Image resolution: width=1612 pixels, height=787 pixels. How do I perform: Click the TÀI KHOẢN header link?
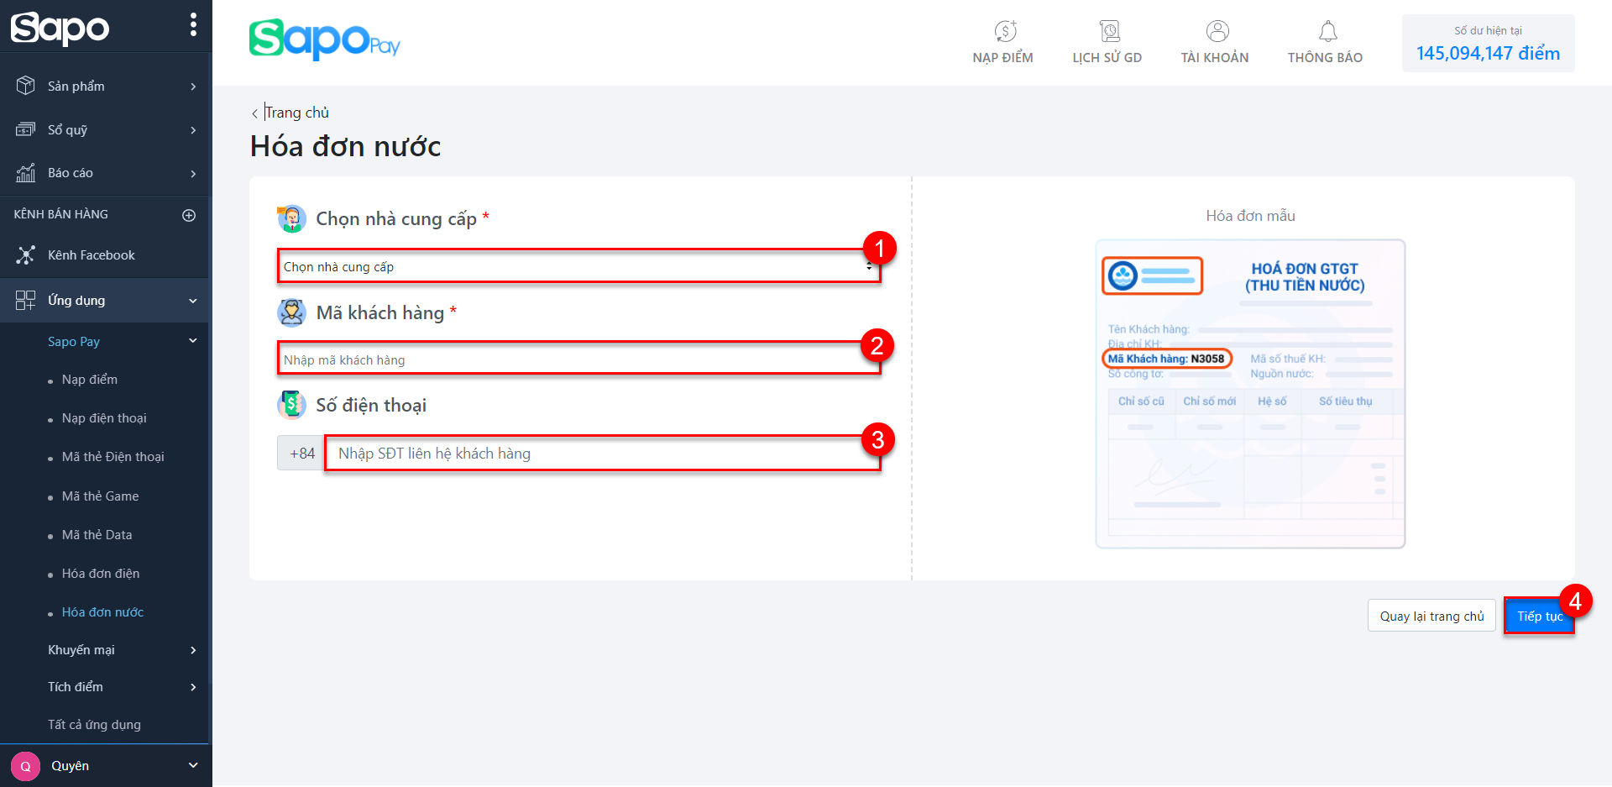pos(1215,57)
